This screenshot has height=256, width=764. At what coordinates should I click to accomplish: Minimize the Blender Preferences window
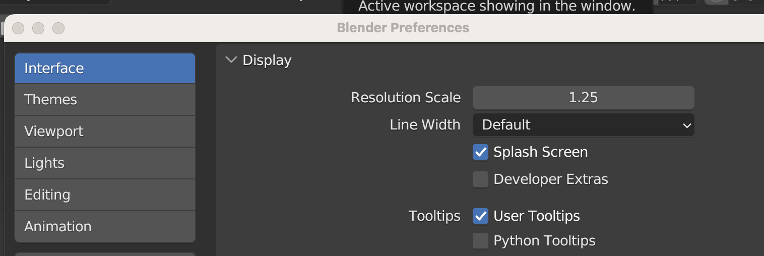(38, 28)
